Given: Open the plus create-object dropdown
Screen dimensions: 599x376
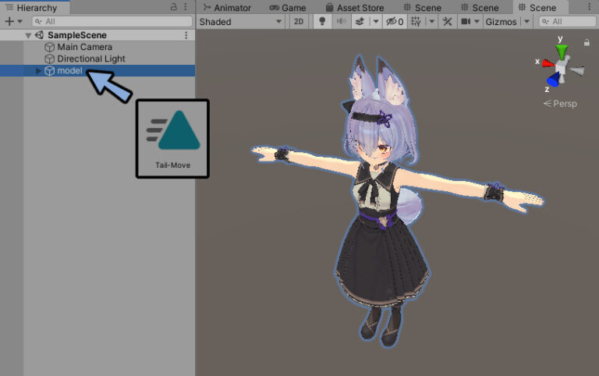Looking at the screenshot, I should click(12, 22).
